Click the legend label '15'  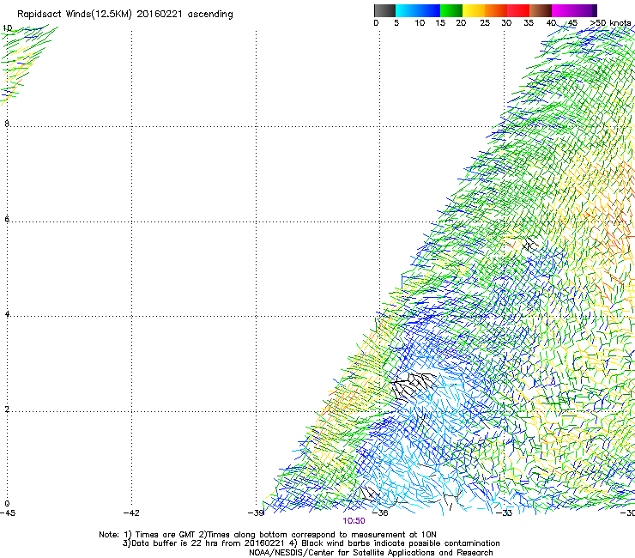440,23
